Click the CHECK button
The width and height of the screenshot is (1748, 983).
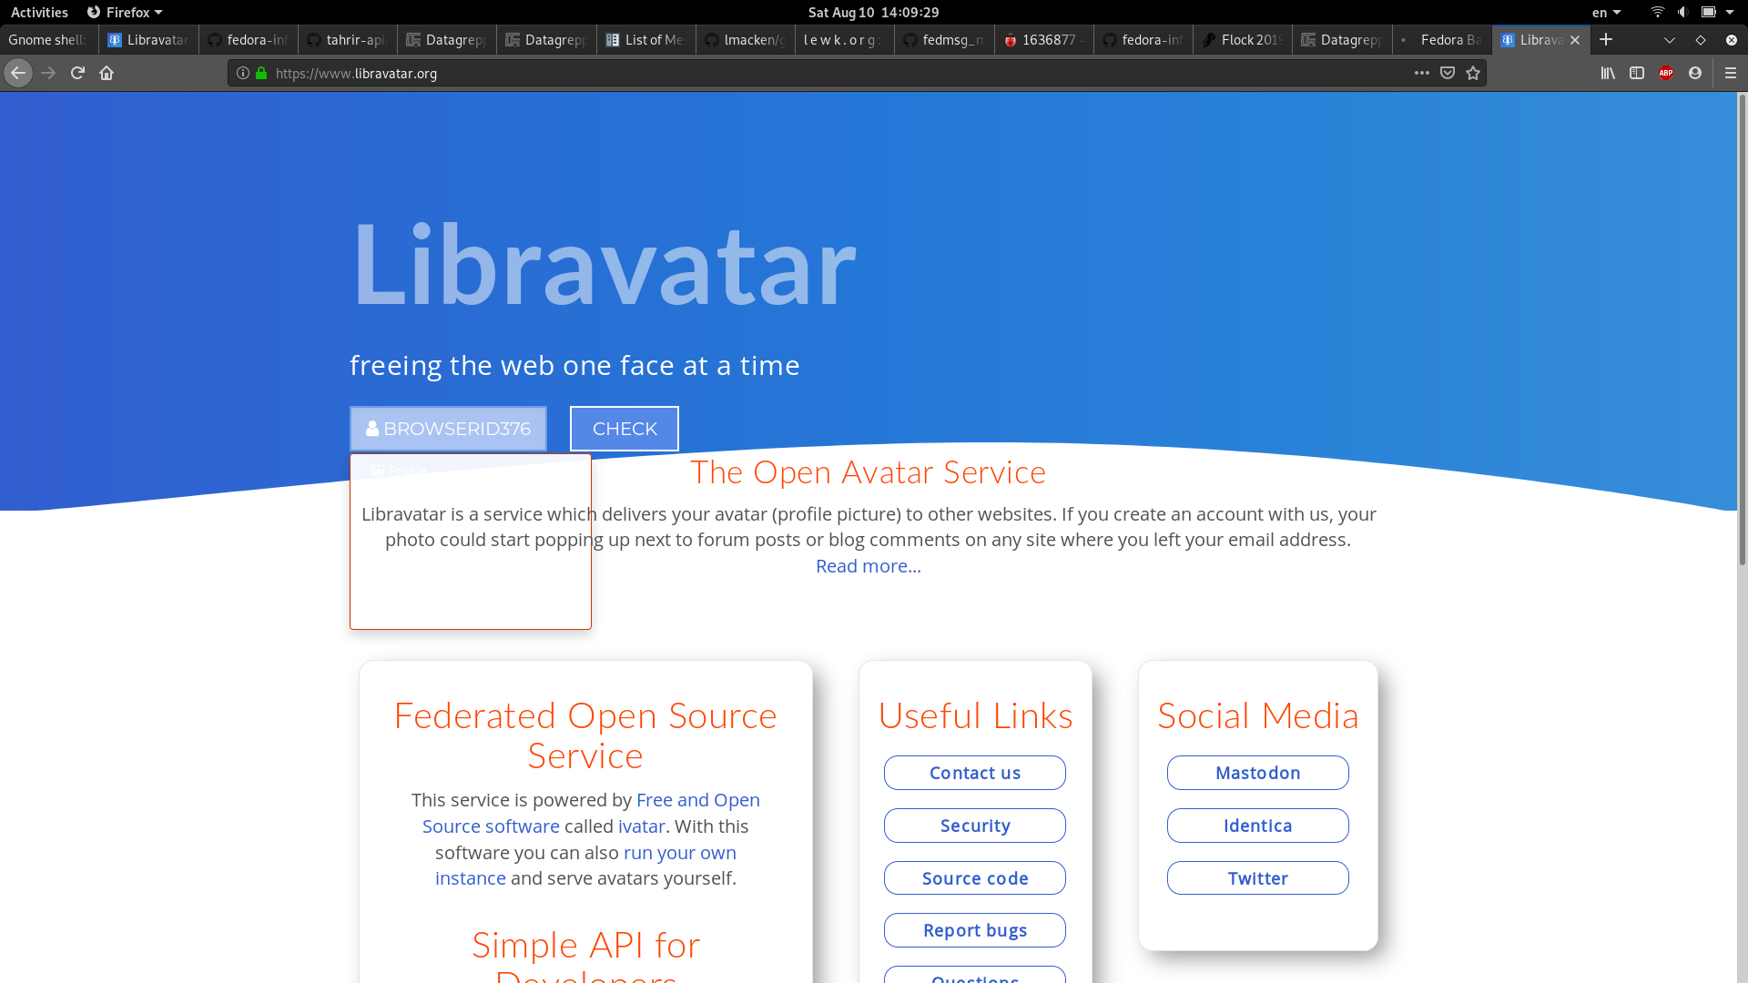click(x=625, y=429)
